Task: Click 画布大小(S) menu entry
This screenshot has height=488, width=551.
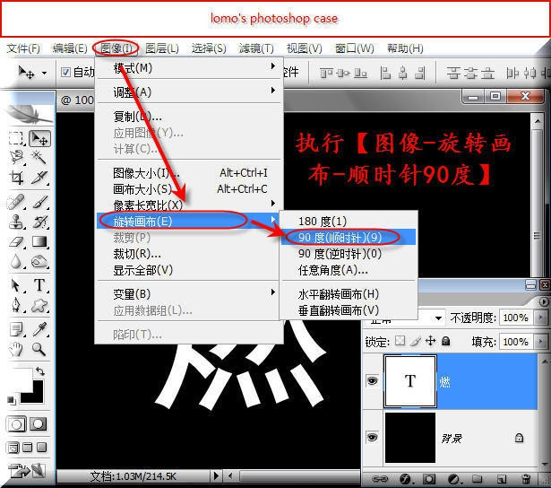Action: [x=190, y=189]
